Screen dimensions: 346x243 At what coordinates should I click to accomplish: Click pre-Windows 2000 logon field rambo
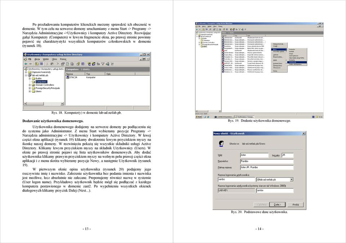pyautogui.click(x=275, y=190)
